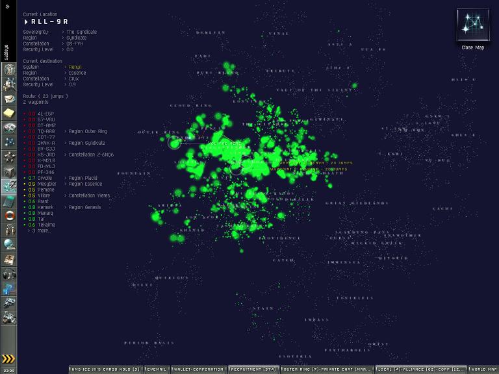Click the QUERIOUS region label on map
499x374 pixels.
(172, 278)
